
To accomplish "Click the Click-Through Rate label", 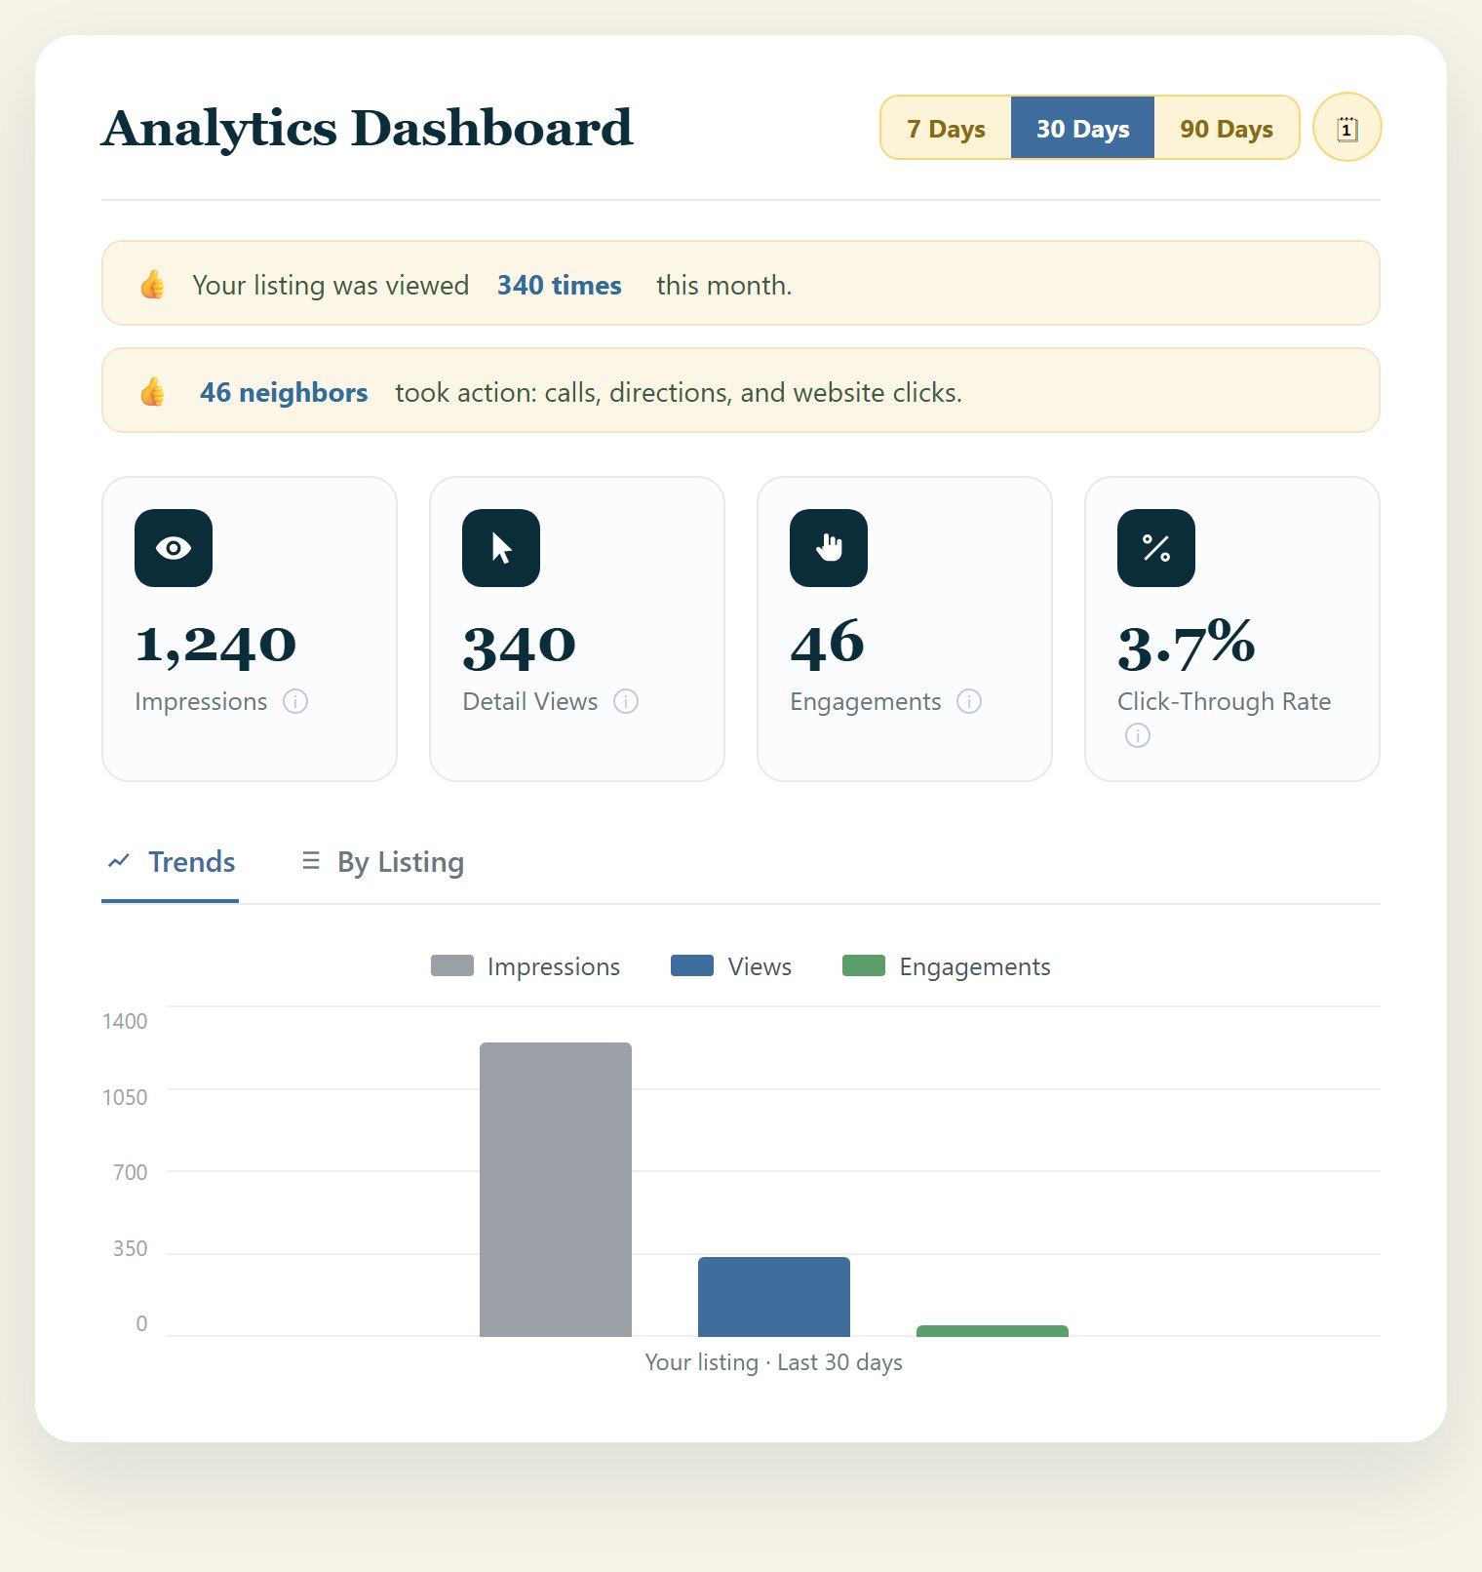I will tap(1225, 701).
